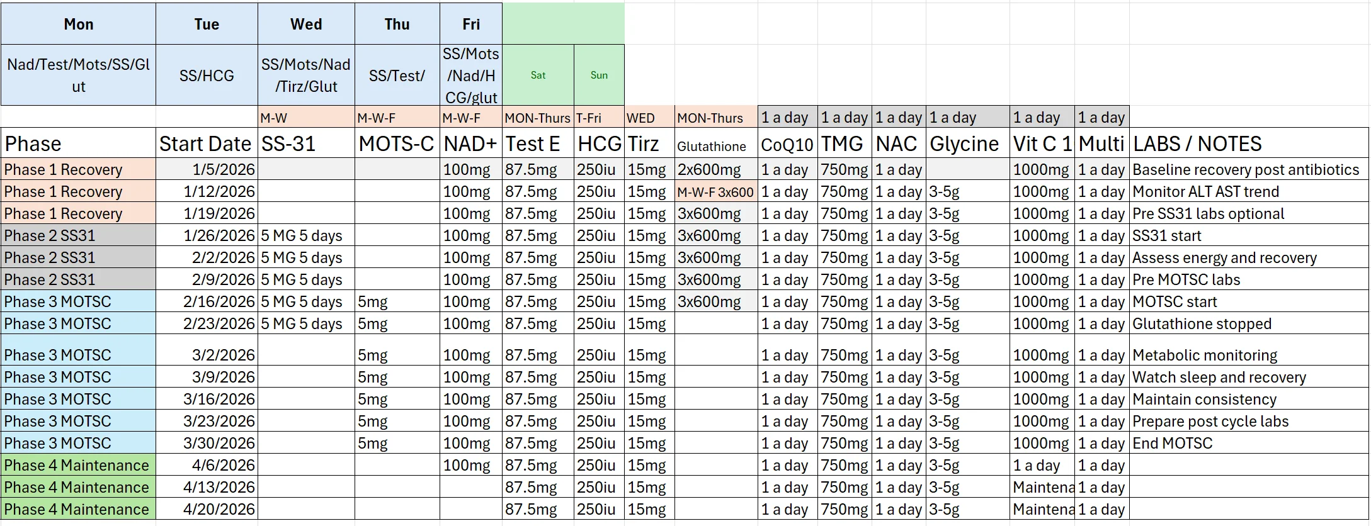This screenshot has width=1371, height=526.
Task: Click the 1/5/2026 start date cell
Action: pos(207,169)
